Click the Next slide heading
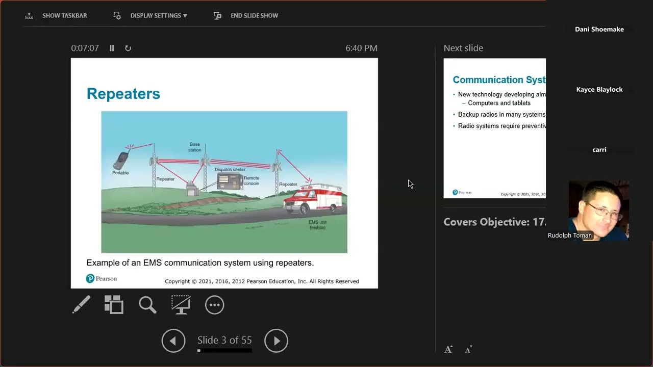653x367 pixels. [463, 48]
